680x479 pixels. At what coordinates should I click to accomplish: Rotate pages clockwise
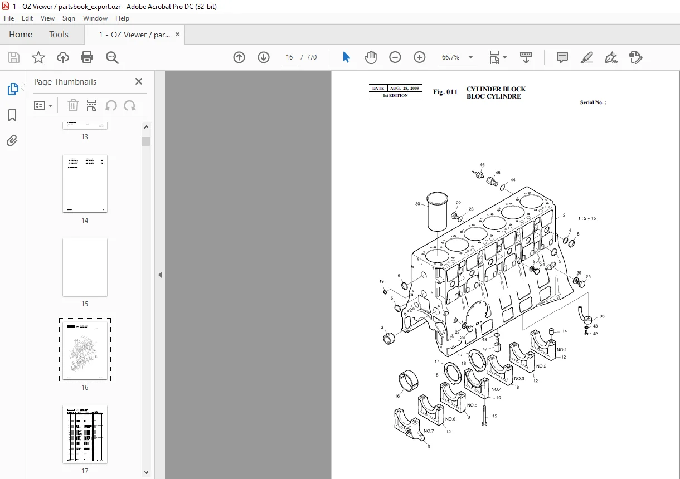(130, 105)
